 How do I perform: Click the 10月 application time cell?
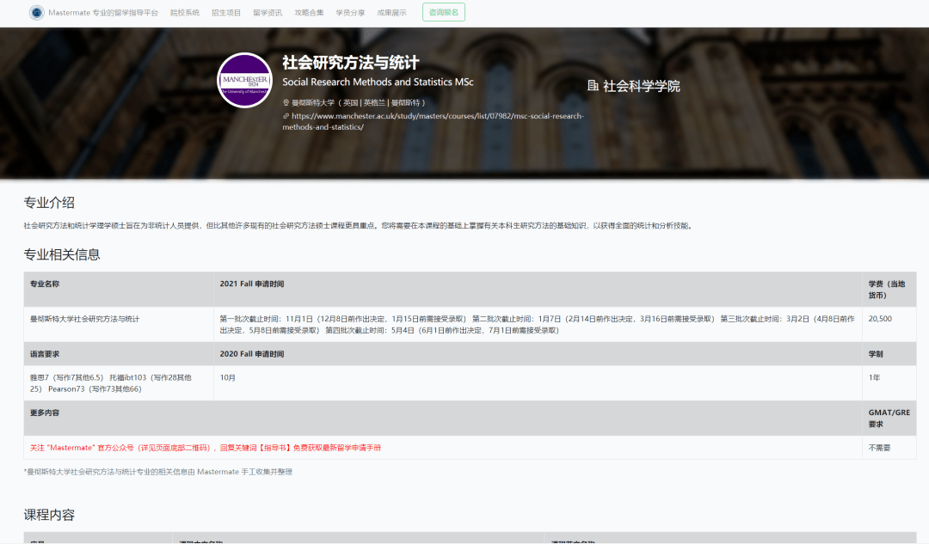538,383
